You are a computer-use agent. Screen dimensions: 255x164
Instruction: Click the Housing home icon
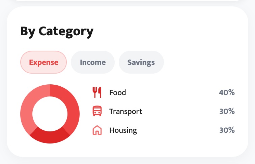(x=97, y=130)
